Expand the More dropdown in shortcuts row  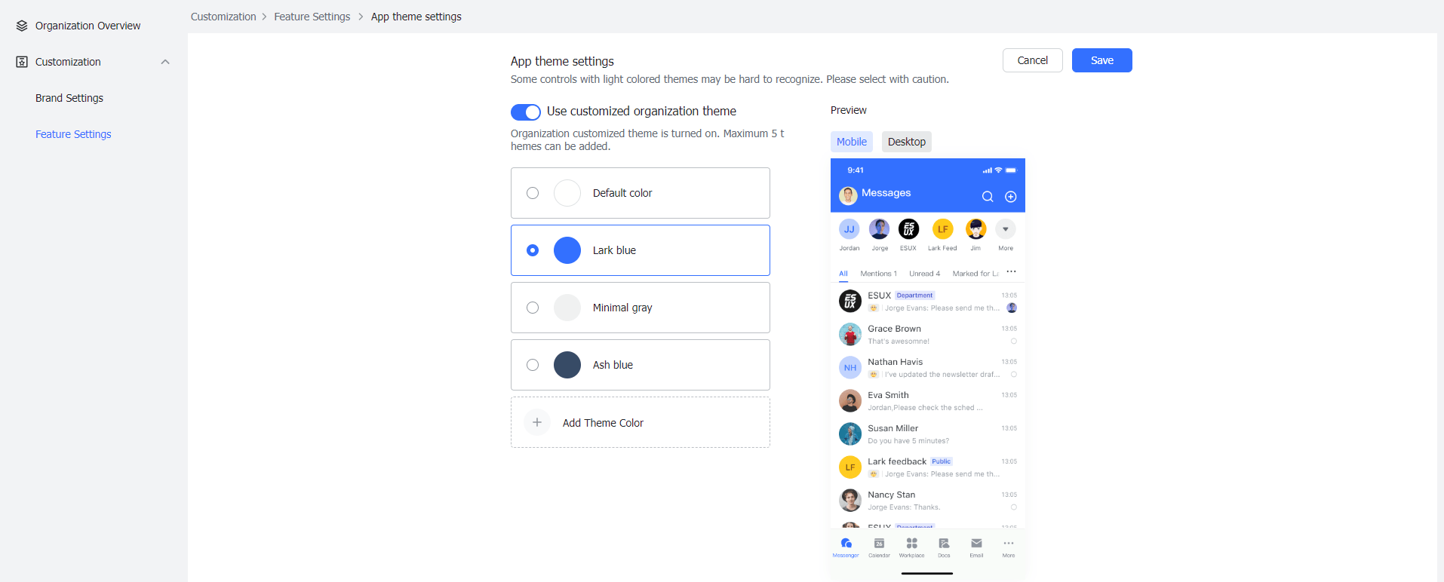[x=1006, y=229]
